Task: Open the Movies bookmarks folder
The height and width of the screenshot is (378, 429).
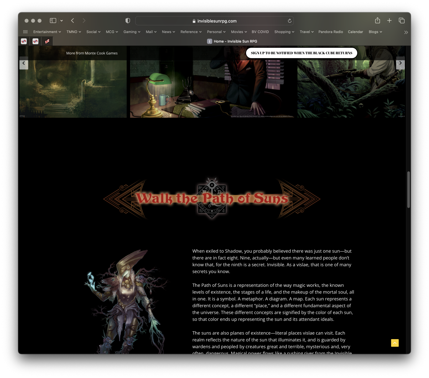Action: pos(239,32)
